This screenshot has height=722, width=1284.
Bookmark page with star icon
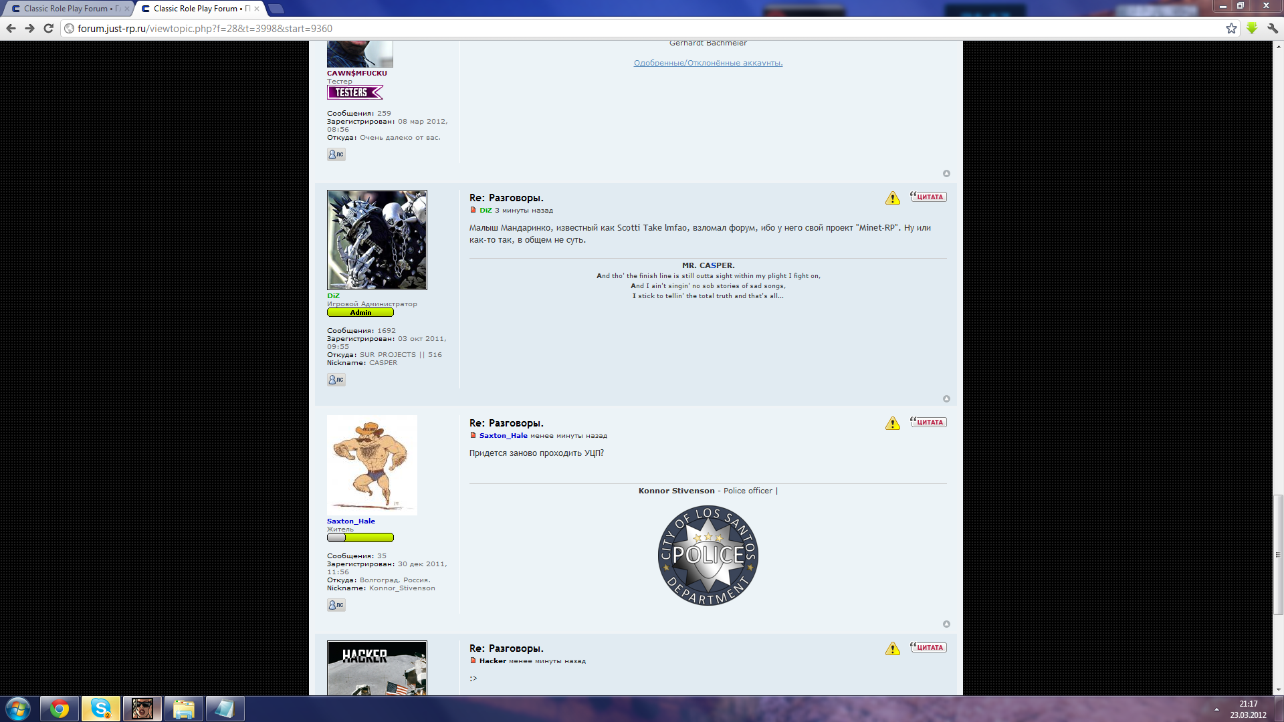1231,28
